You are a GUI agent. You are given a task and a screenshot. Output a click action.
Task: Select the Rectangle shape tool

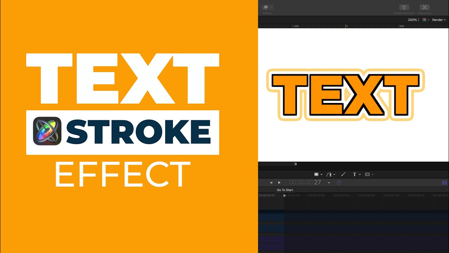pos(316,174)
